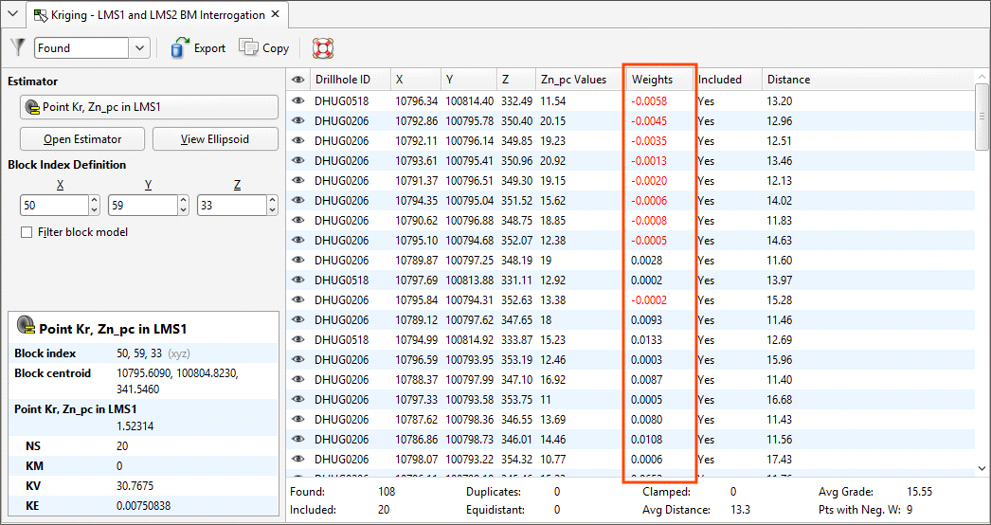Viewport: 991px width, 525px height.
Task: Select the X coordinate cell 10789.87
Action: [417, 260]
